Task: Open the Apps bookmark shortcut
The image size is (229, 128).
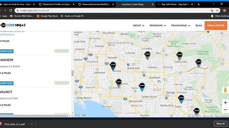Action: pos(4,16)
